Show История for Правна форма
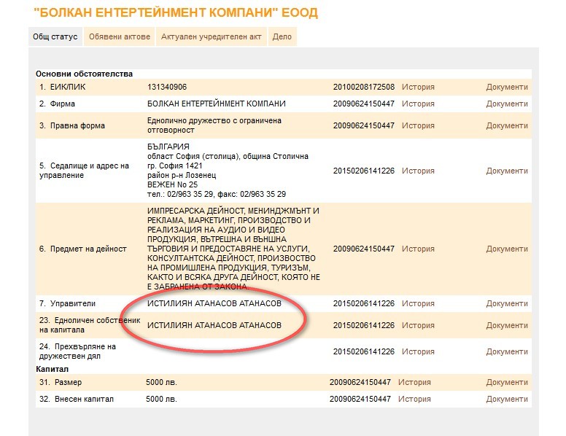This screenshot has height=436, width=566. [x=418, y=125]
